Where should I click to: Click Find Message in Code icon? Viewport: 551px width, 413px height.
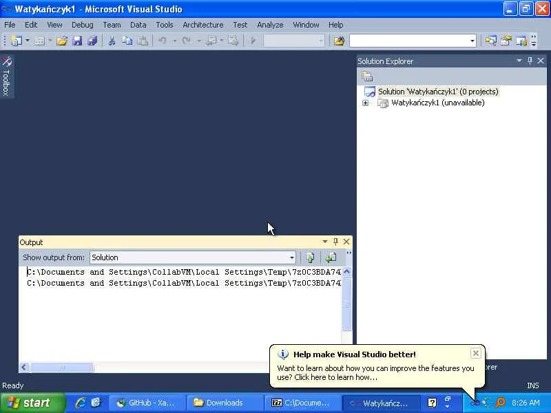click(x=310, y=257)
